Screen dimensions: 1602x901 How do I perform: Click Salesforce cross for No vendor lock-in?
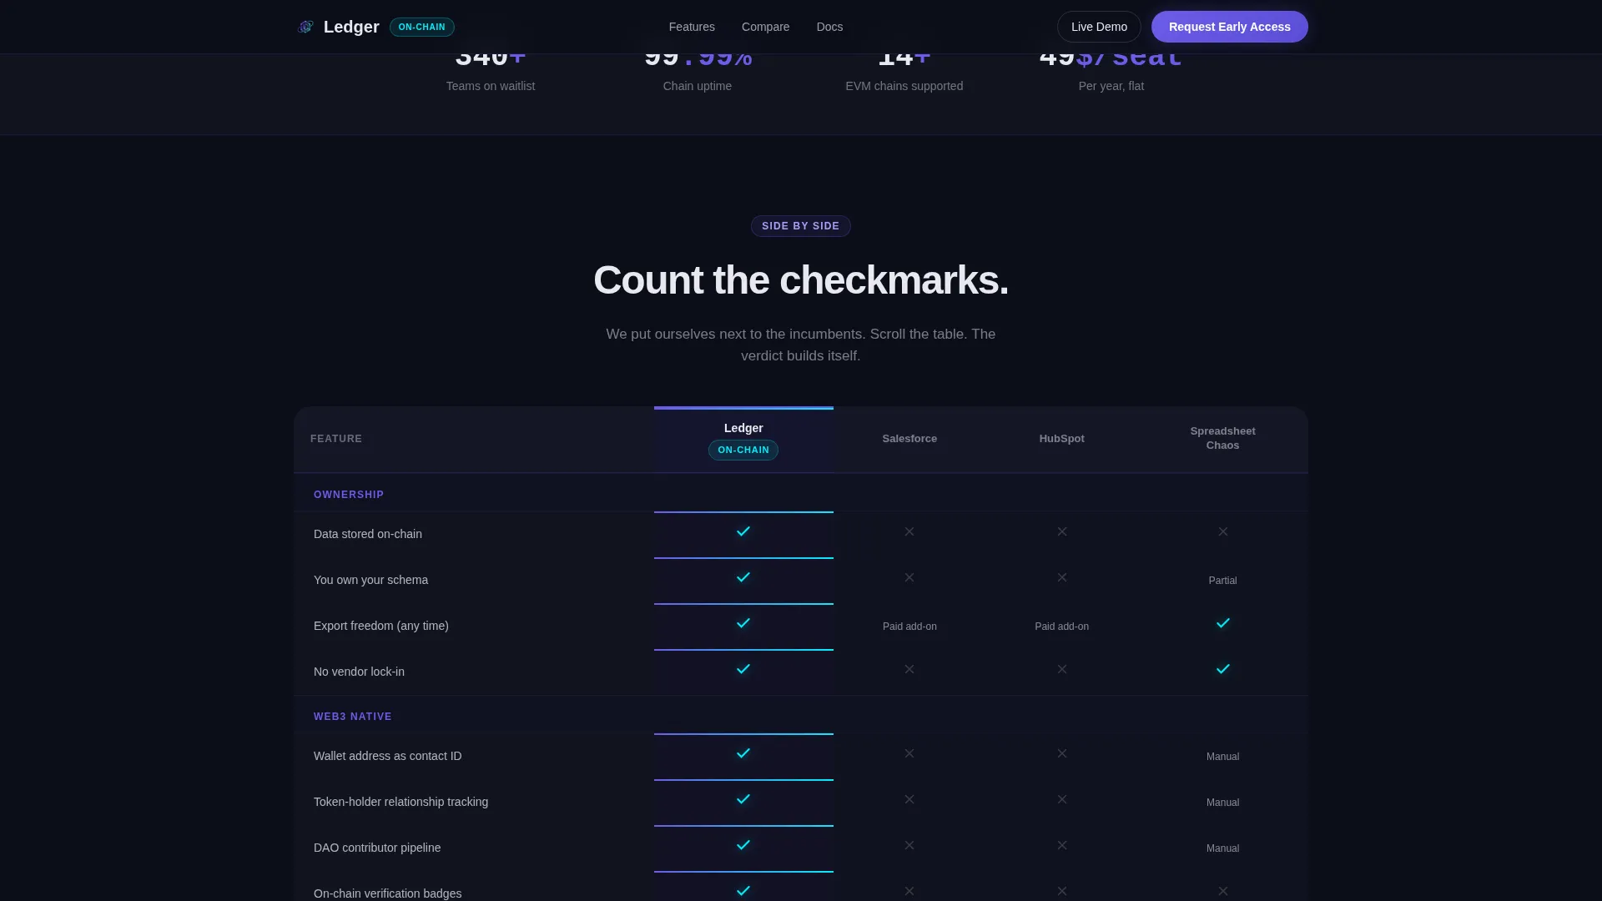[x=909, y=669]
